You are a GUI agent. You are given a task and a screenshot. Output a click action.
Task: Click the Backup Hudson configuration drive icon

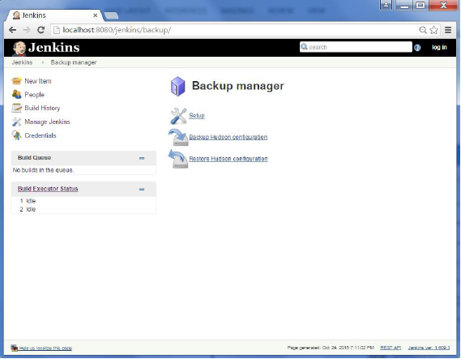pos(178,137)
